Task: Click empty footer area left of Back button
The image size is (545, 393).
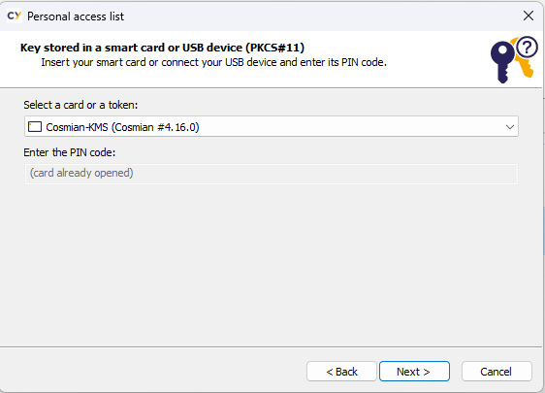Action: coord(153,371)
